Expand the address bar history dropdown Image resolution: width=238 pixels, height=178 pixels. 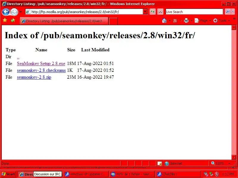145,12
